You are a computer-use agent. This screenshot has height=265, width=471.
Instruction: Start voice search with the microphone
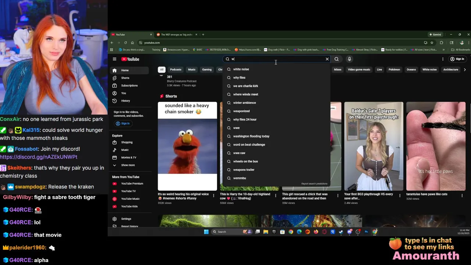point(350,59)
